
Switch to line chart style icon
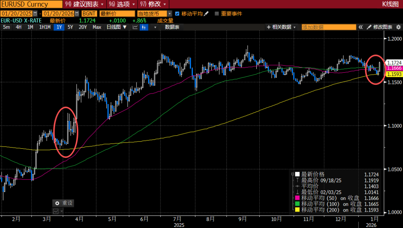[135, 27]
